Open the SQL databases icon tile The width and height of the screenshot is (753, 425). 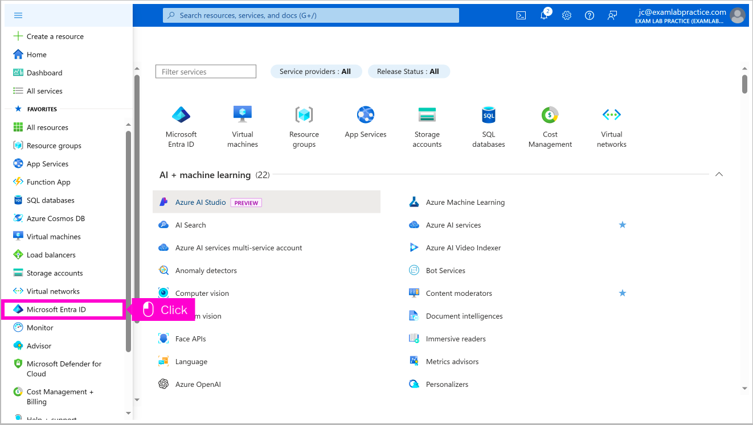tap(488, 127)
